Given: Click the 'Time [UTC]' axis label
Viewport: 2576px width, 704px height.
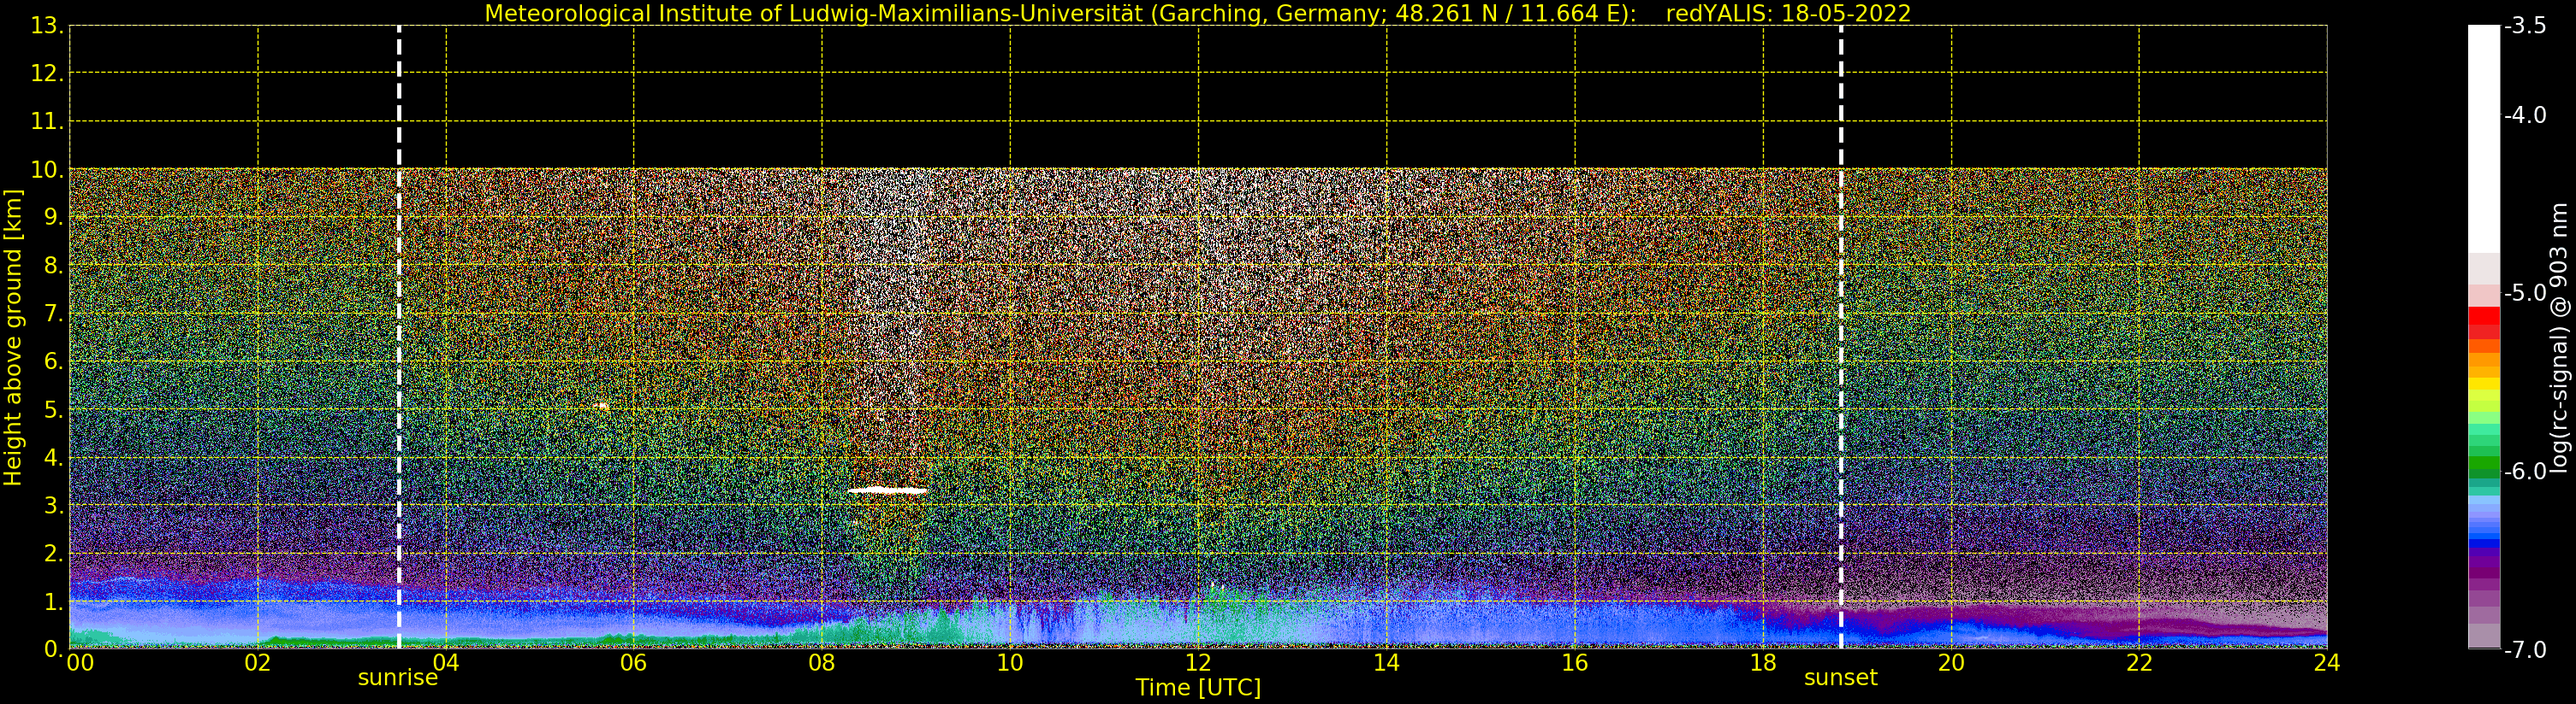Looking at the screenshot, I should (x=1197, y=687).
